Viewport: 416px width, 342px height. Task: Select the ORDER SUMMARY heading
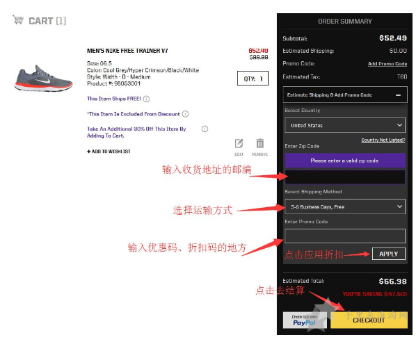click(x=345, y=22)
